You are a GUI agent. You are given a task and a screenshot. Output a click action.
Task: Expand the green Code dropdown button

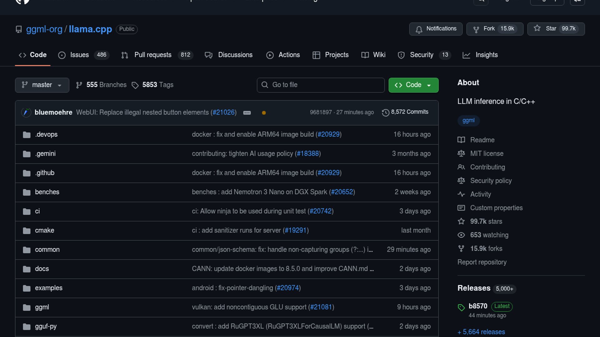coord(413,85)
